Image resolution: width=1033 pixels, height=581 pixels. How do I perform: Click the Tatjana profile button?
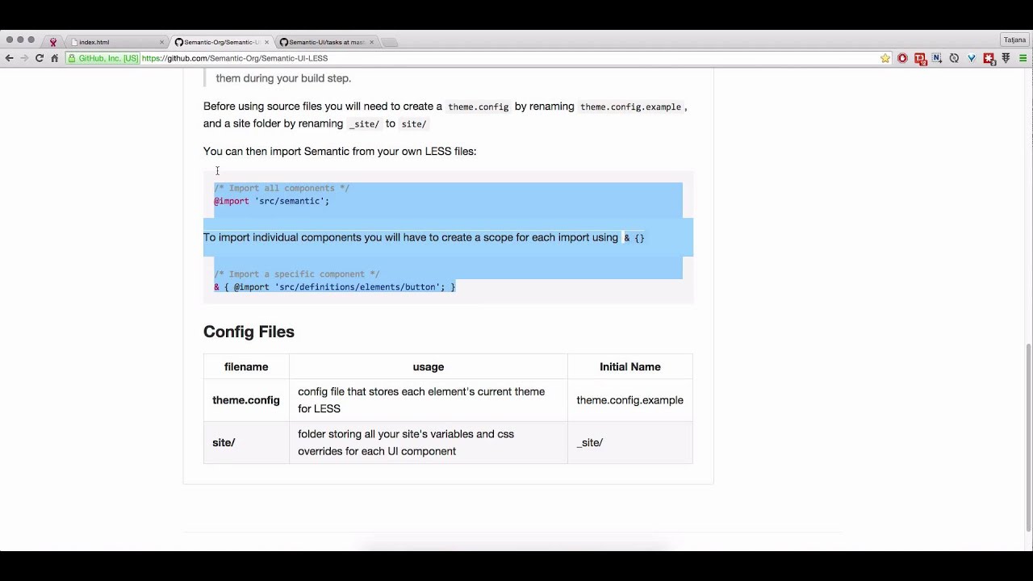click(x=1014, y=40)
